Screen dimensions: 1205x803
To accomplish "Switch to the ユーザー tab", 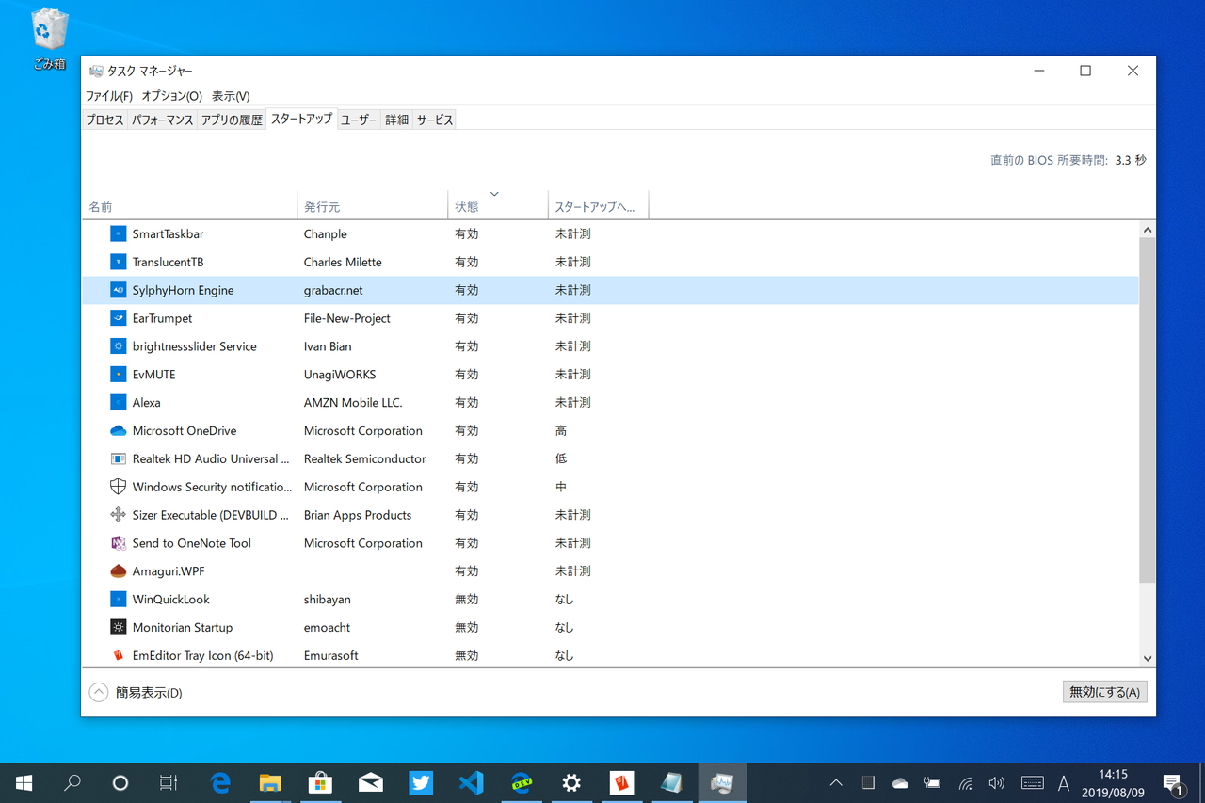I will click(x=359, y=120).
